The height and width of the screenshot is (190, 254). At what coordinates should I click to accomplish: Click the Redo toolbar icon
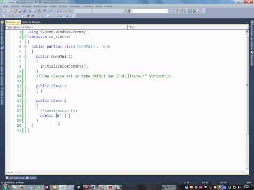point(51,11)
